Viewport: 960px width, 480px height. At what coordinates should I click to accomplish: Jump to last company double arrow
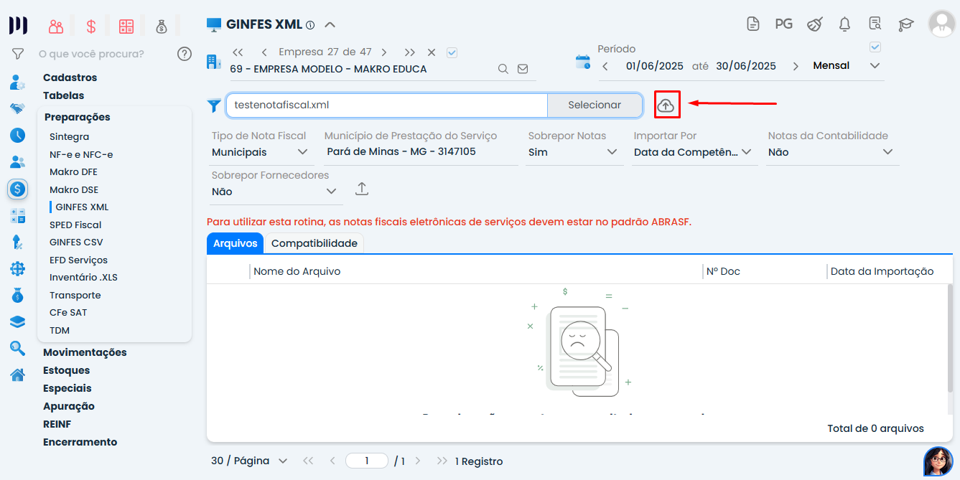(x=409, y=52)
